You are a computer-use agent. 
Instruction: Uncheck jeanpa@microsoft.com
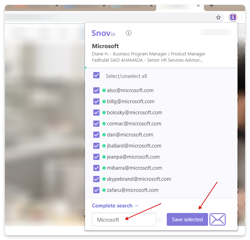(96, 157)
